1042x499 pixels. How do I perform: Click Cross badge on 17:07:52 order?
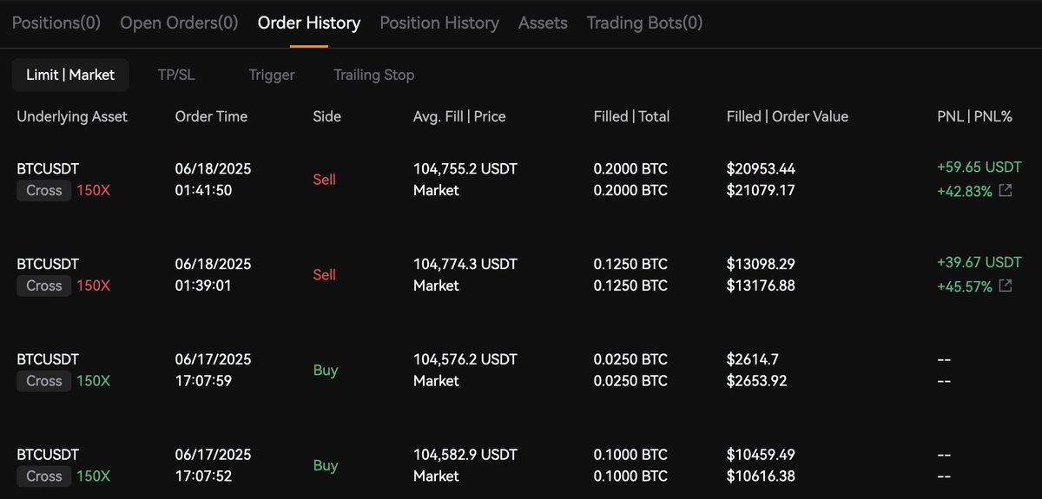[x=44, y=476]
